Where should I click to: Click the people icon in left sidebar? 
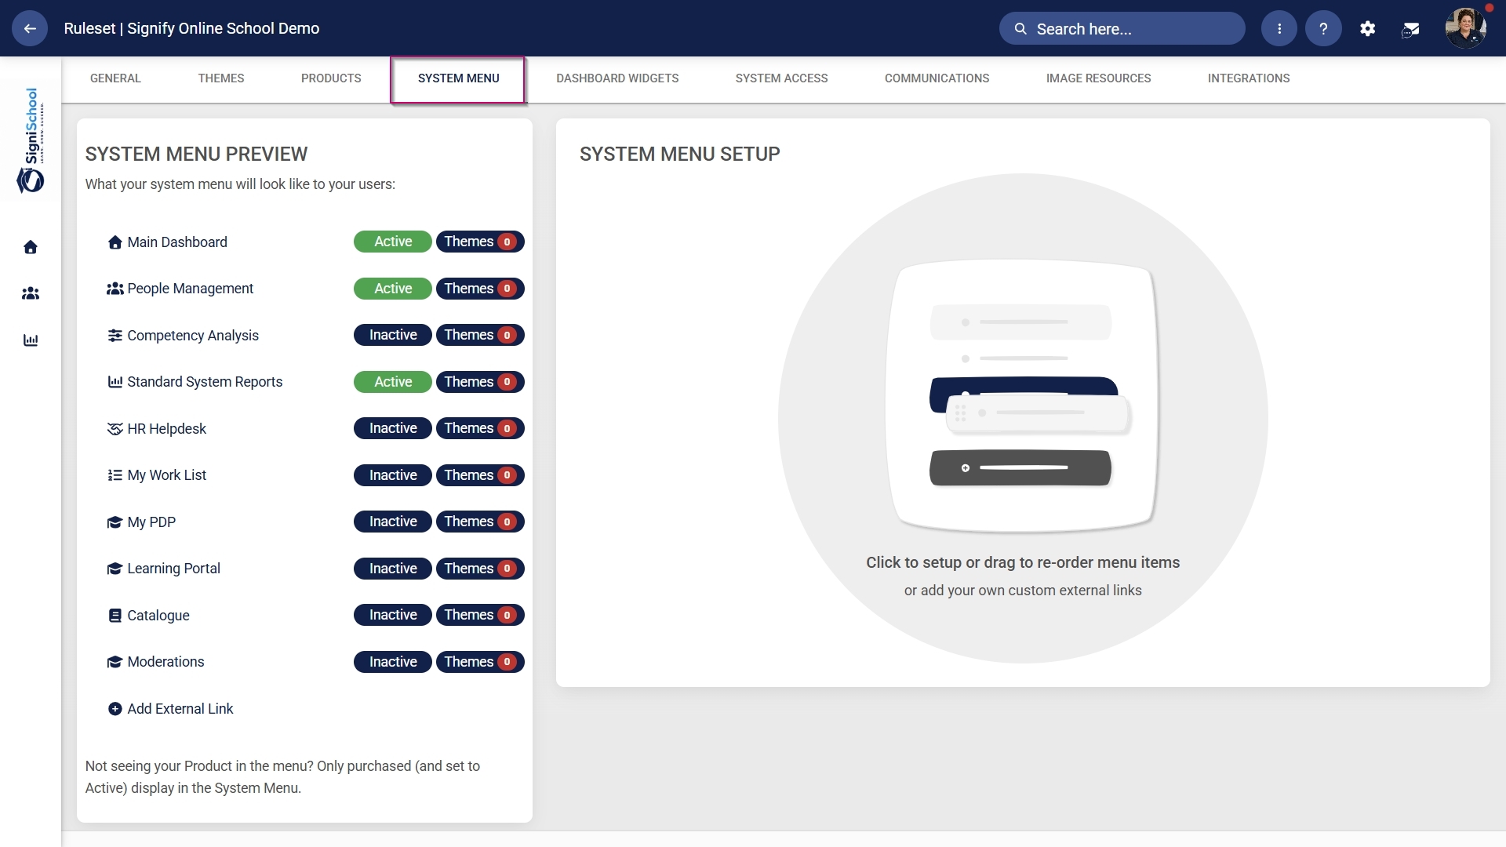click(x=31, y=293)
